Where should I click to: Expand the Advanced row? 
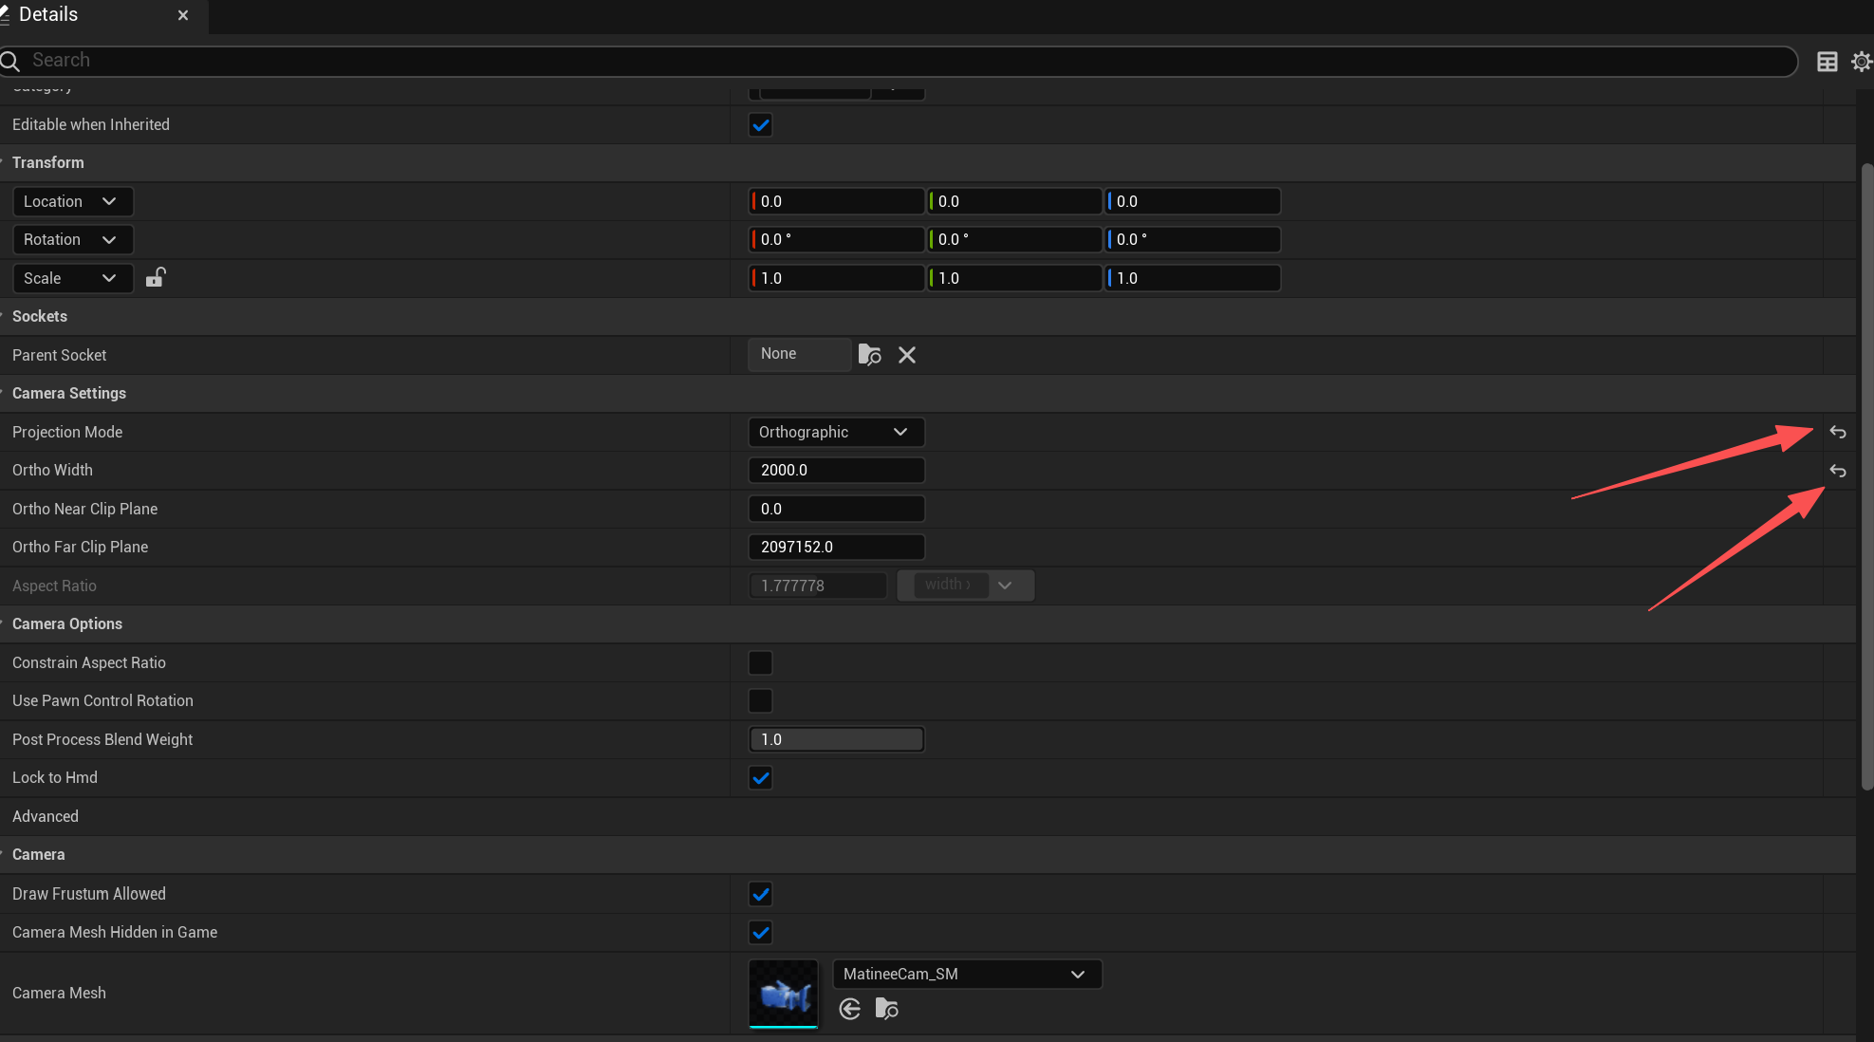tap(46, 816)
